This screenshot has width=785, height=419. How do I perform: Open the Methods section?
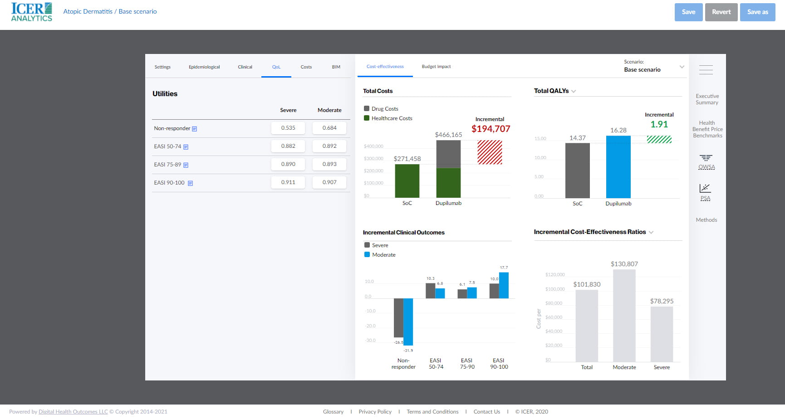tap(706, 220)
